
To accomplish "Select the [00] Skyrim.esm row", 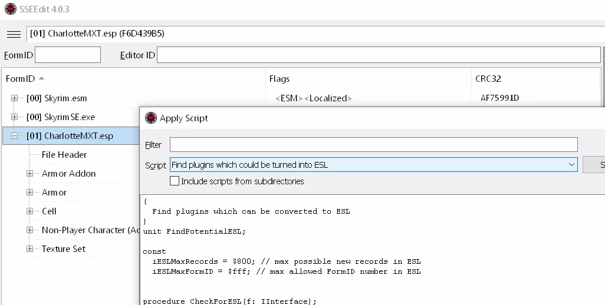I will [57, 98].
